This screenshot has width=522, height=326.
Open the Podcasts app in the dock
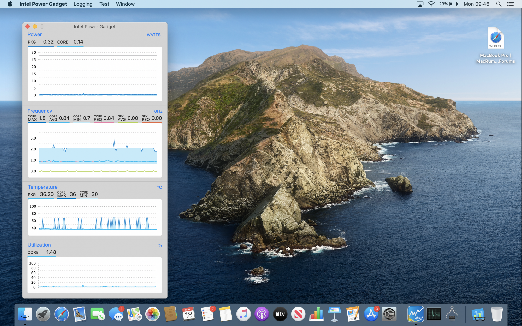click(262, 314)
